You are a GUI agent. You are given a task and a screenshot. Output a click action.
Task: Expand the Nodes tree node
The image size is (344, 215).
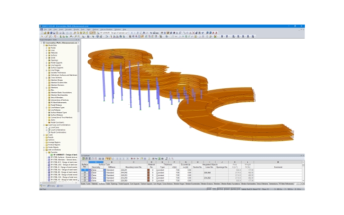47,48
